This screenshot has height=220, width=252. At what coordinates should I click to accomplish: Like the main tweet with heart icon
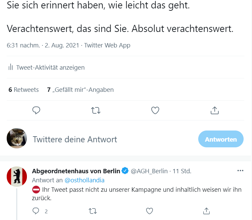(x=155, y=110)
